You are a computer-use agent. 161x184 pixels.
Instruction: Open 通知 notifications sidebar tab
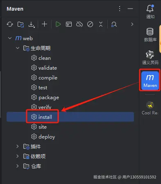pyautogui.click(x=150, y=11)
